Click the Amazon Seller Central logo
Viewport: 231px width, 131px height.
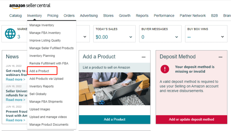pos(30,6)
